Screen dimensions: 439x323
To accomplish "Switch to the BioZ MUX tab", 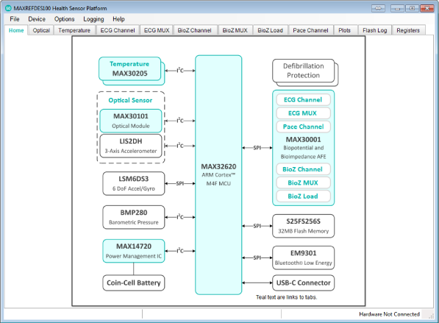I will click(235, 30).
